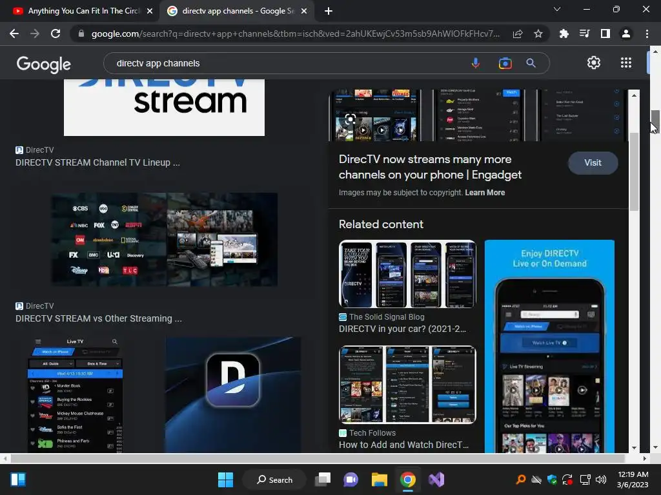
Task: Open the Windows Start menu
Action: point(225,480)
